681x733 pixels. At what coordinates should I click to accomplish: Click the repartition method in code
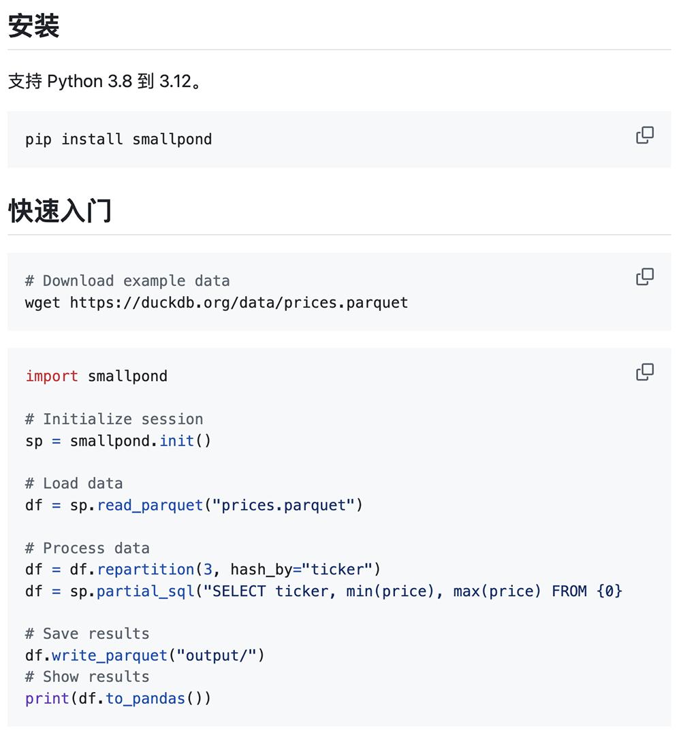[x=146, y=570]
